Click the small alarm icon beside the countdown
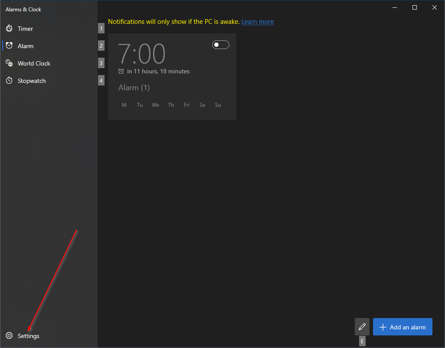This screenshot has width=445, height=348. (121, 71)
